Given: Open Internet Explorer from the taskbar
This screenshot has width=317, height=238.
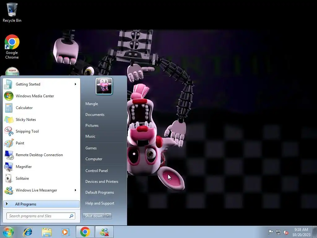Looking at the screenshot, I should (28, 232).
